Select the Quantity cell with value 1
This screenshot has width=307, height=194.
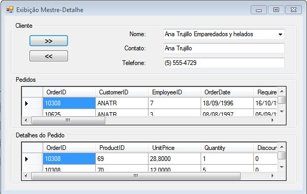[227, 159]
